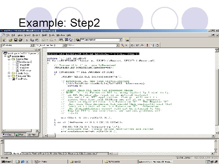
Task: Click the Save All toolbar icon
Action: coord(21,40)
